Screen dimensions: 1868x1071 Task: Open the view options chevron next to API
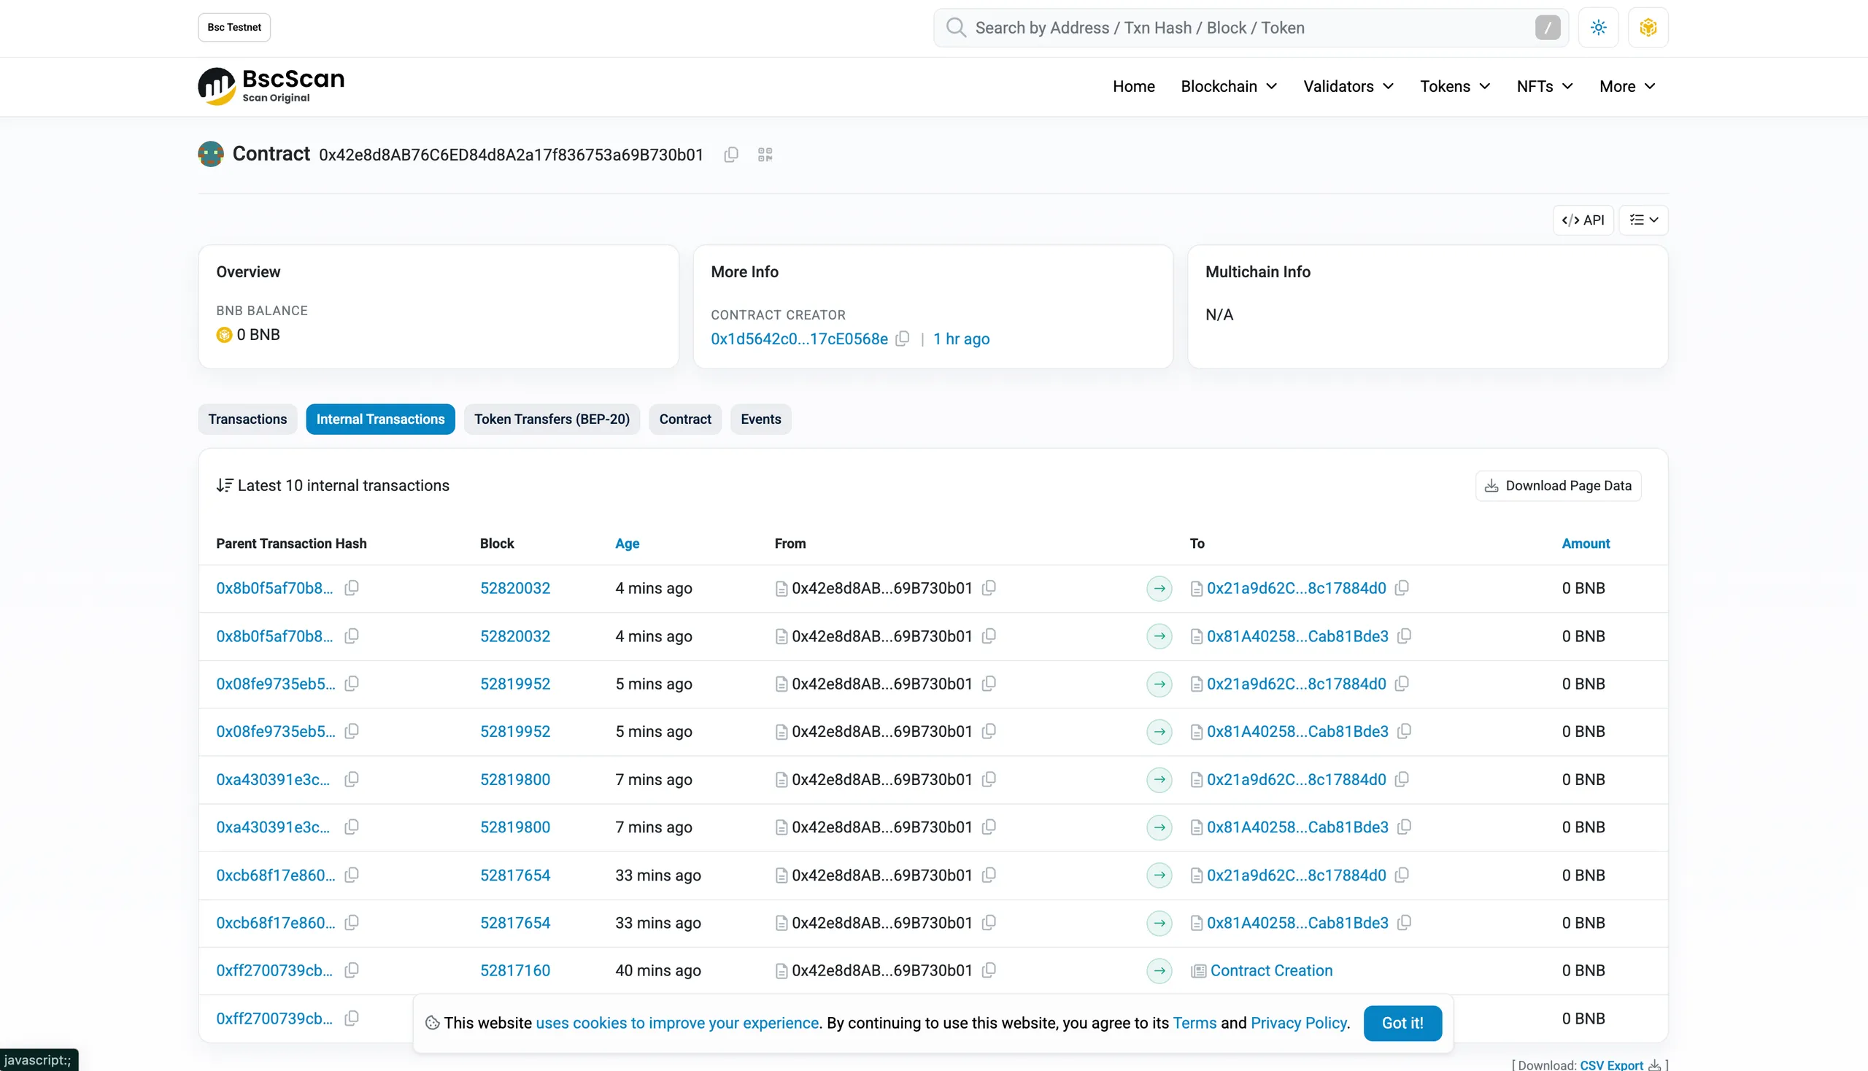point(1643,219)
